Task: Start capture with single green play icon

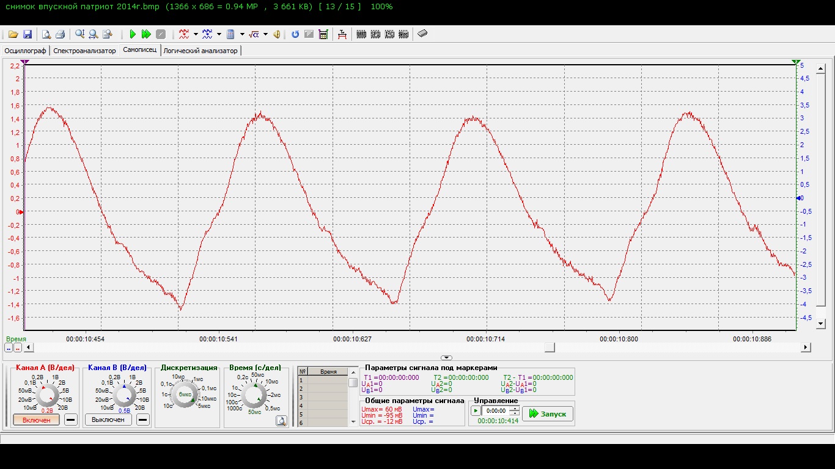Action: (x=132, y=34)
